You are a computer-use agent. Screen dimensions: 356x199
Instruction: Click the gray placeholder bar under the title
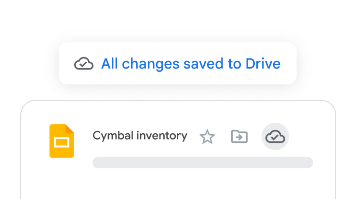click(x=202, y=163)
